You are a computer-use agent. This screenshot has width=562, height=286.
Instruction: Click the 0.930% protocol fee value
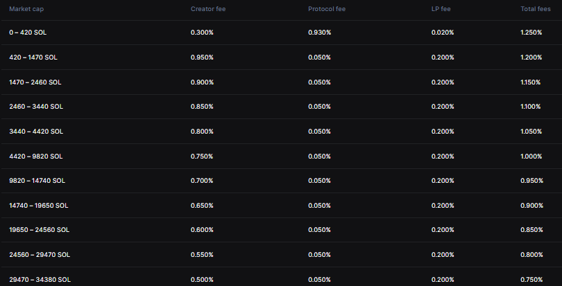pos(320,33)
